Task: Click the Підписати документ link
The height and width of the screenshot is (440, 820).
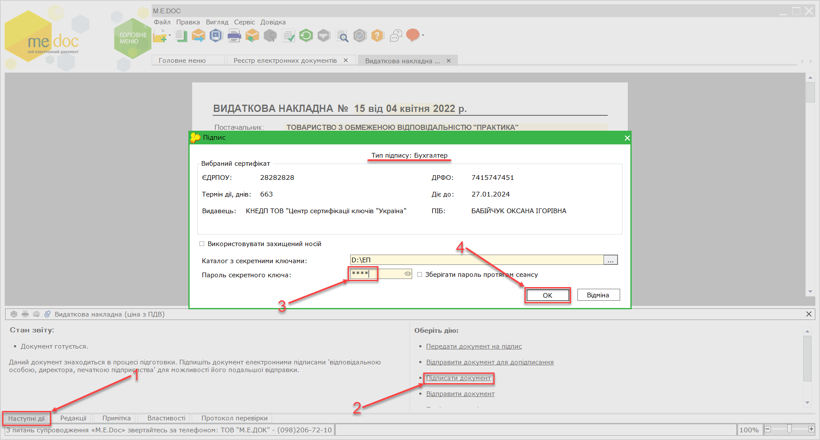Action: coord(459,378)
